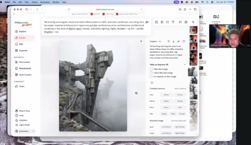Image resolution: width=251 pixels, height=145 pixels.
Task: Open the Safari sidebar dropdown chevron
Action: coord(31,9)
